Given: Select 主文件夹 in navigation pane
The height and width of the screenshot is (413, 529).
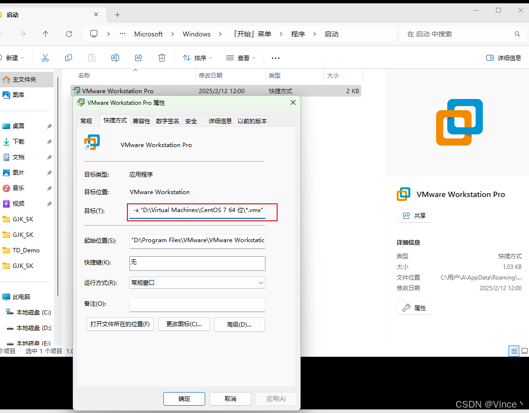Looking at the screenshot, I should pyautogui.click(x=26, y=80).
